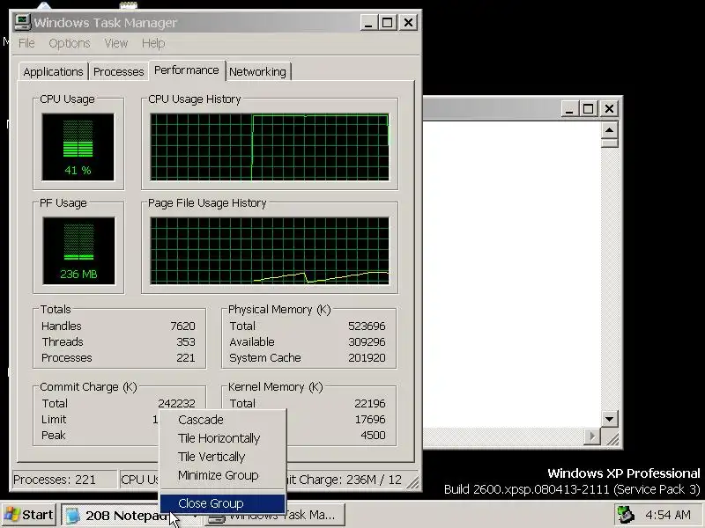The image size is (705, 528).
Task: Click the Processes value 221 under Totals
Action: point(186,358)
